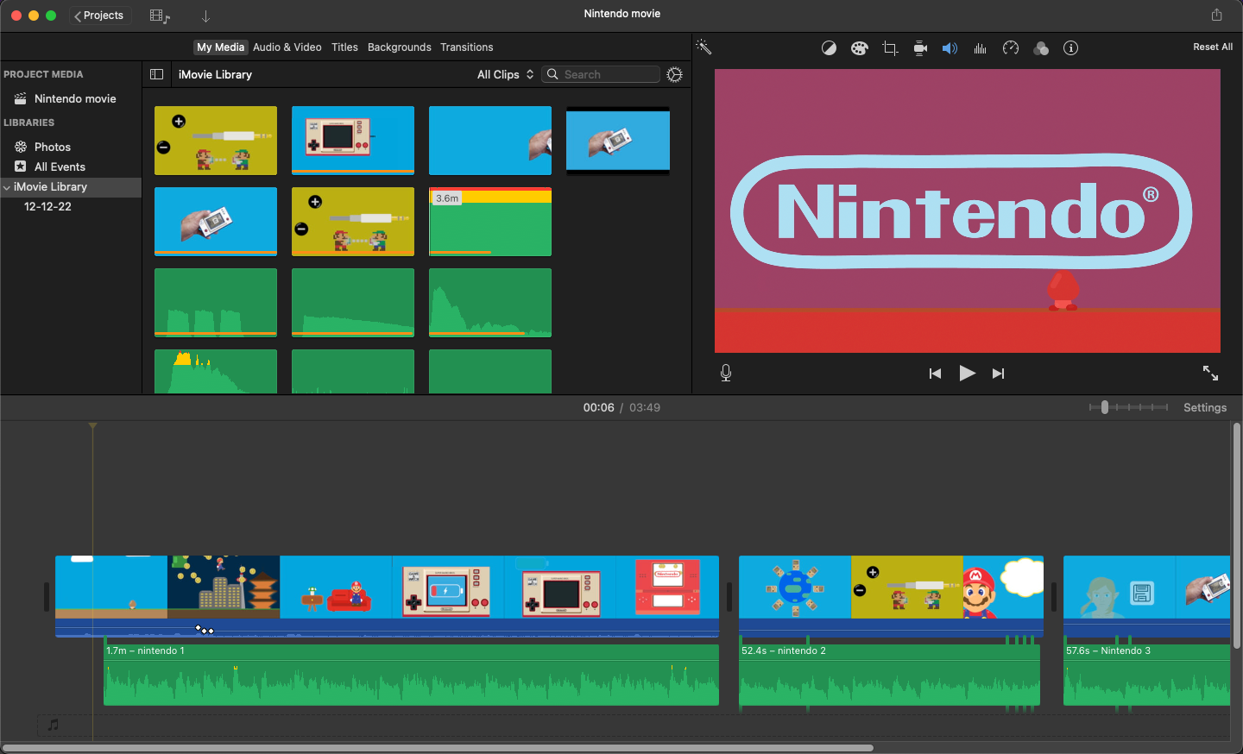Image resolution: width=1243 pixels, height=754 pixels.
Task: Select the 3.6m green audio clip thumbnail
Action: point(490,221)
